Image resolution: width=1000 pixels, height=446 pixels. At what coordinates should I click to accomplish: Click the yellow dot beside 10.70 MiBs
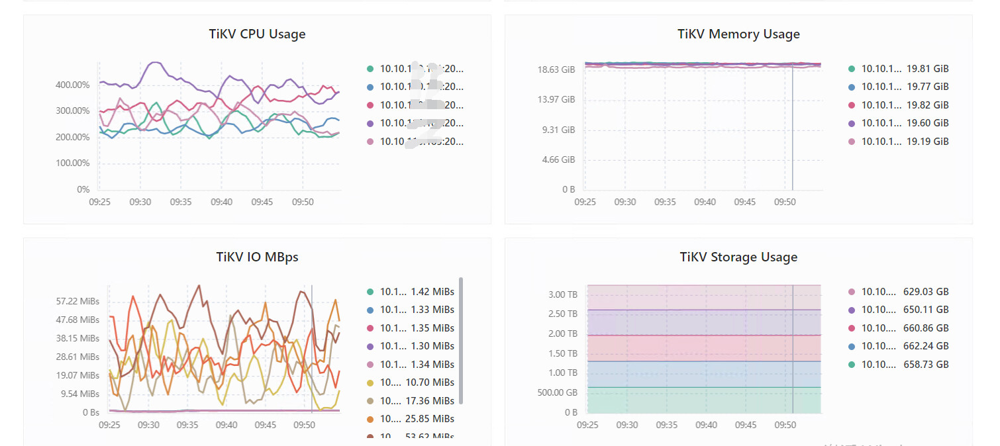point(370,382)
